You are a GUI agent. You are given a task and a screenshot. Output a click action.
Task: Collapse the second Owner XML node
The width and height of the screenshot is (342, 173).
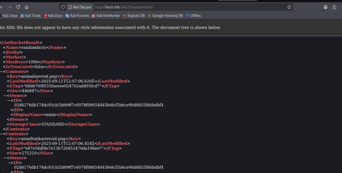click(x=5, y=158)
